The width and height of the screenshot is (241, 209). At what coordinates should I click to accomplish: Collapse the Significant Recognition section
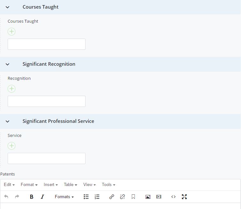(x=8, y=64)
